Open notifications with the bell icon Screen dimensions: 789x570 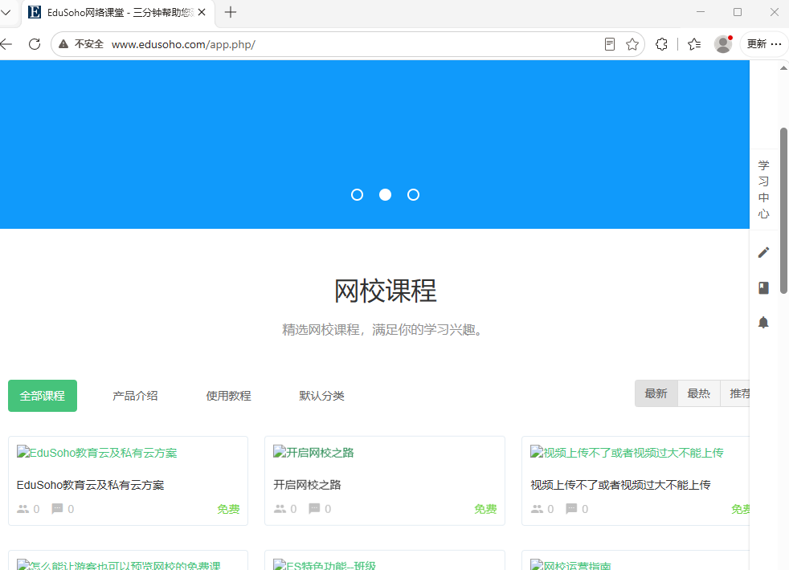(x=763, y=322)
